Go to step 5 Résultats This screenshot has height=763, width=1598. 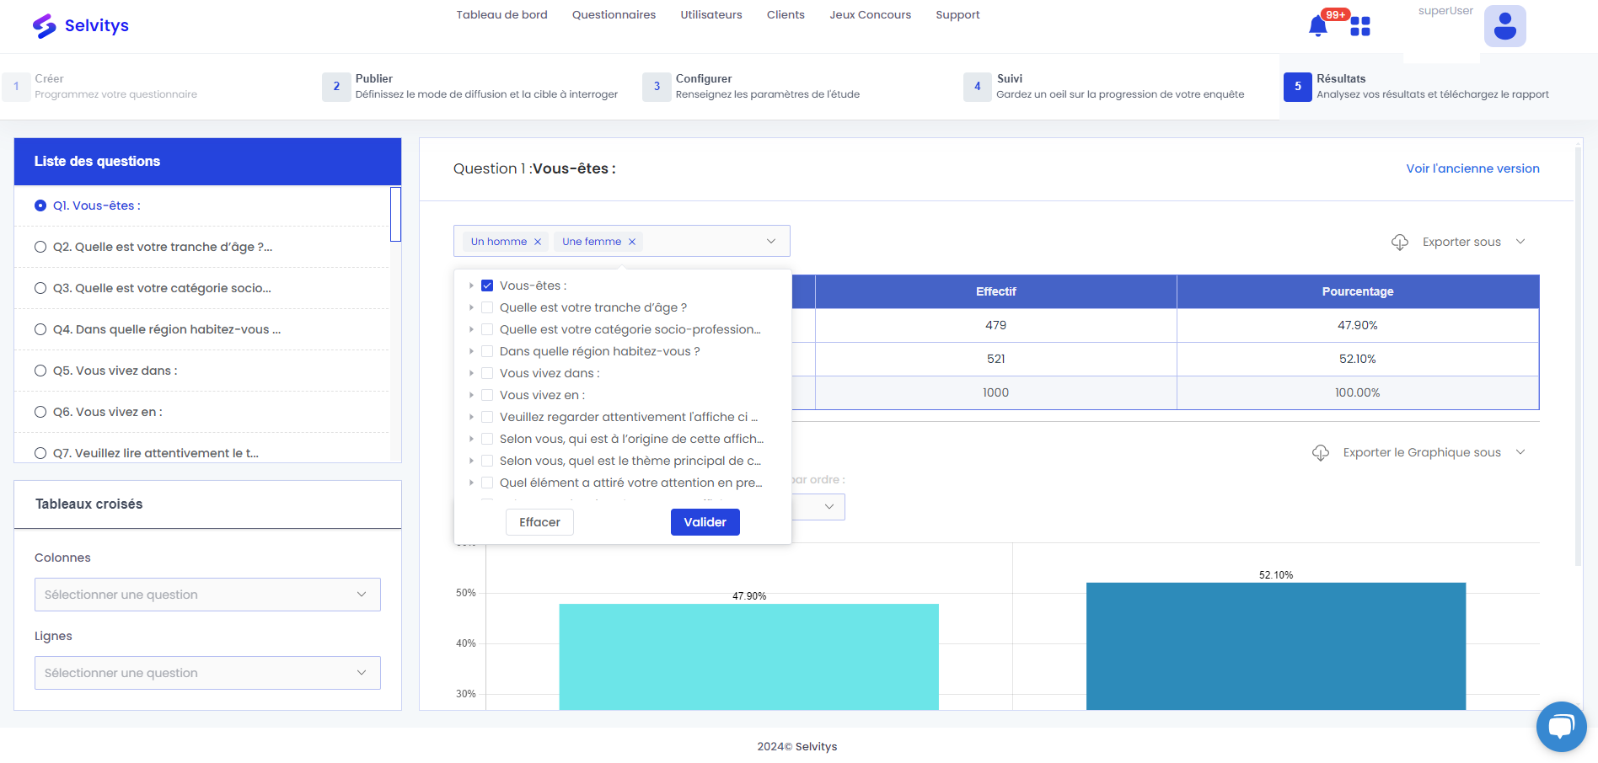(1417, 86)
